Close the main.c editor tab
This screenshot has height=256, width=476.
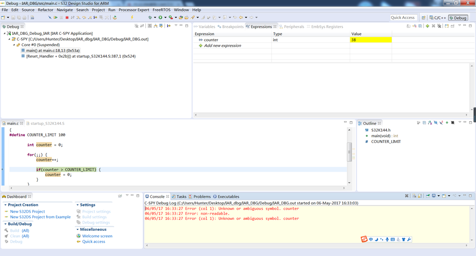(21, 123)
